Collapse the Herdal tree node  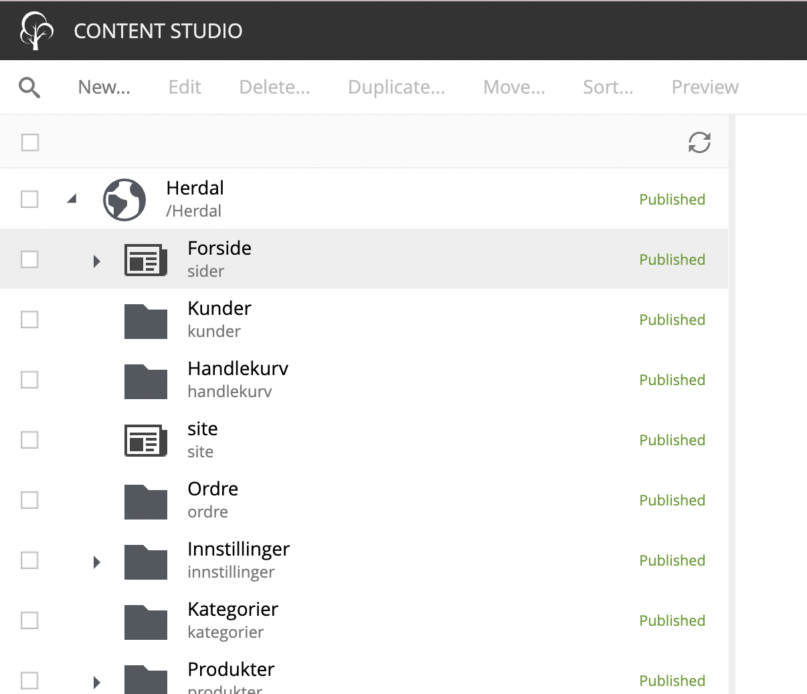tap(72, 199)
